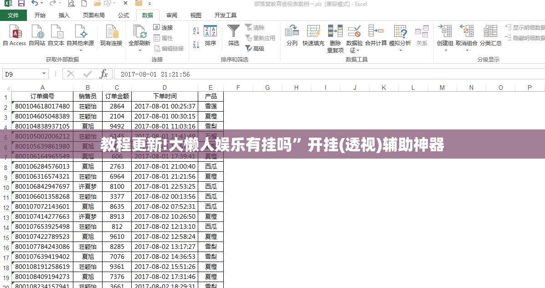Click the print preview quick access icon
Viewport: 545px width, 288px height.
71,4
